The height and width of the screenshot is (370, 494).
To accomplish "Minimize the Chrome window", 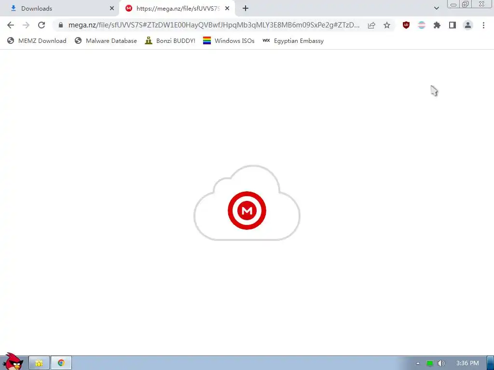I will 453,4.
